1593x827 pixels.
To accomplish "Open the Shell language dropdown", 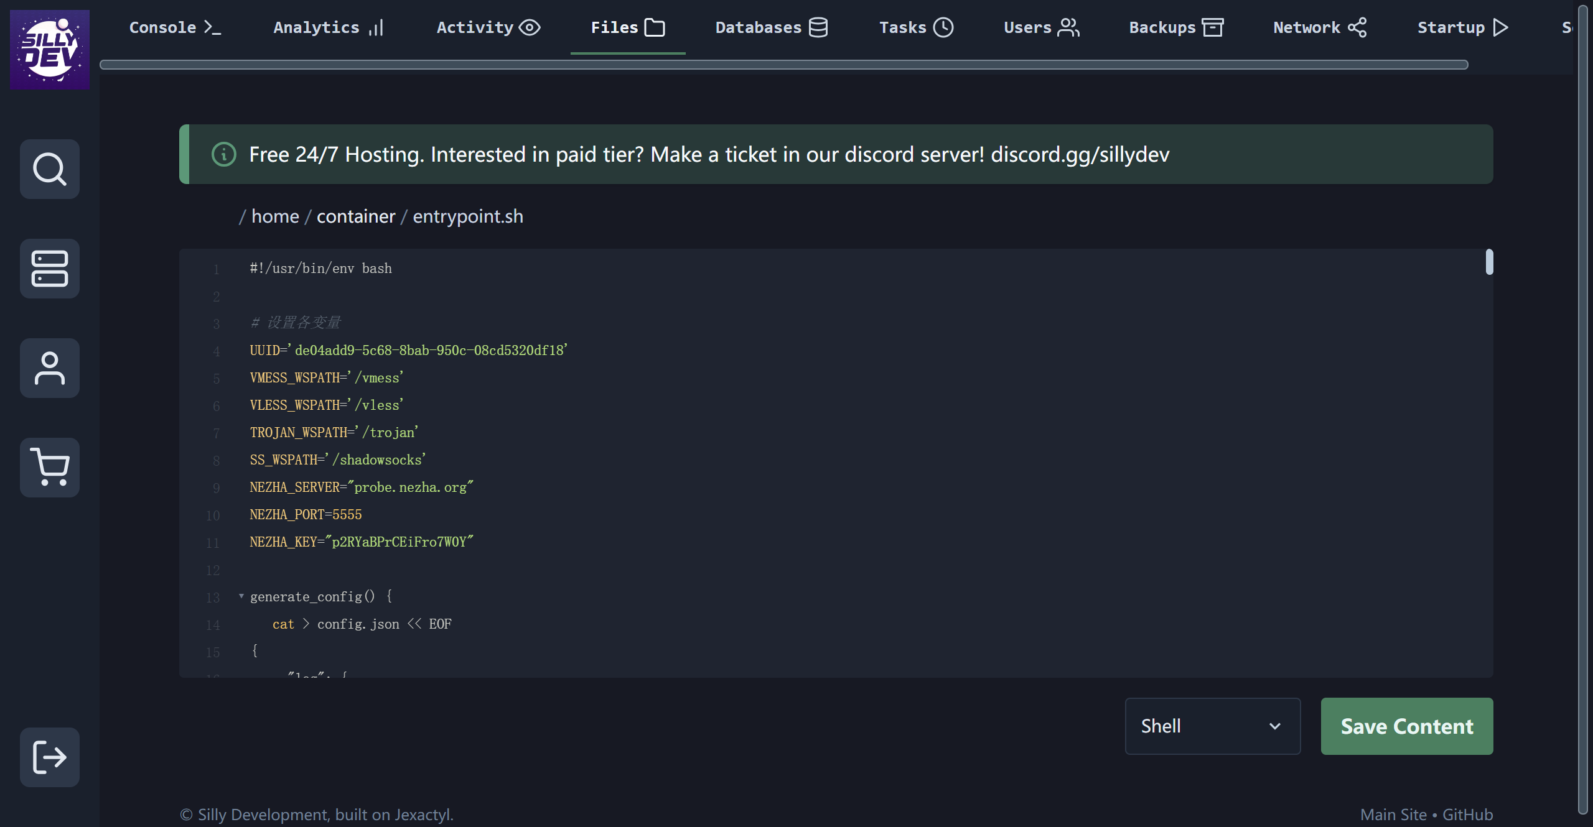I will pyautogui.click(x=1212, y=726).
